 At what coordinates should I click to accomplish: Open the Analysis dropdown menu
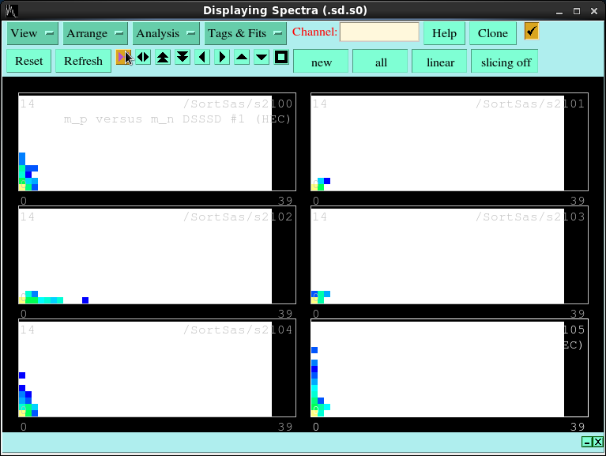tap(166, 33)
